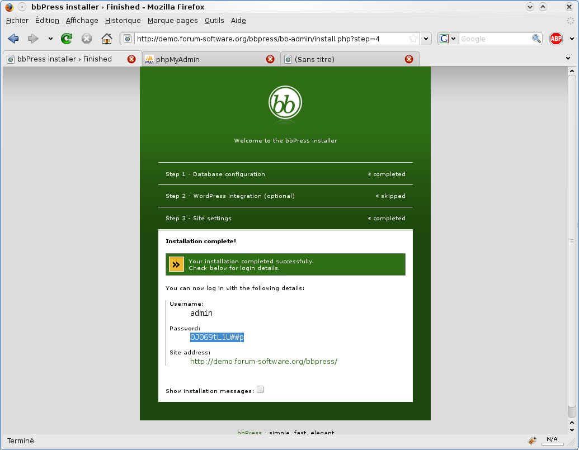
Task: Expand Step 1 Database configuration
Action: coord(285,174)
